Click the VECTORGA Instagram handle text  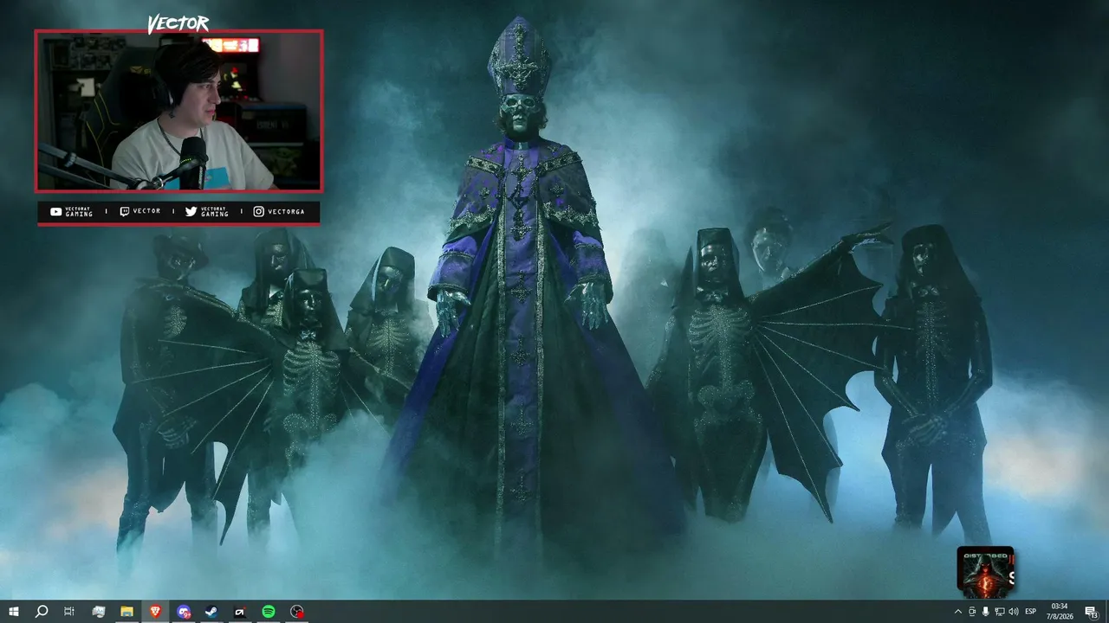tap(286, 212)
